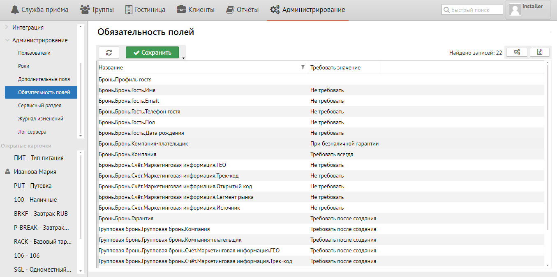The image size is (557, 277).
Task: Select Пользователи in the sidebar
Action: point(34,53)
